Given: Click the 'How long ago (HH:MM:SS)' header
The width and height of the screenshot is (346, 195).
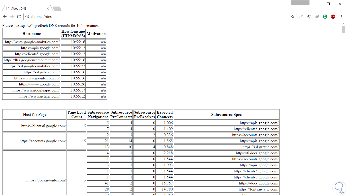Looking at the screenshot, I should pyautogui.click(x=73, y=34).
